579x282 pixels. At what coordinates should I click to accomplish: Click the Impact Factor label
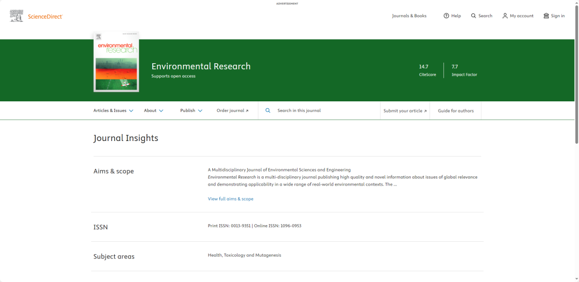tap(464, 75)
